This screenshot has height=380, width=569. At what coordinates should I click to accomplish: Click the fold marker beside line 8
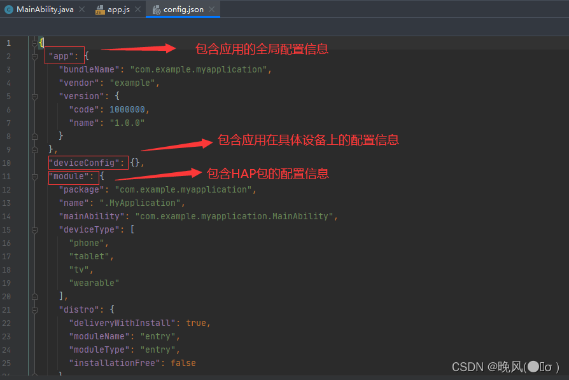[34, 135]
